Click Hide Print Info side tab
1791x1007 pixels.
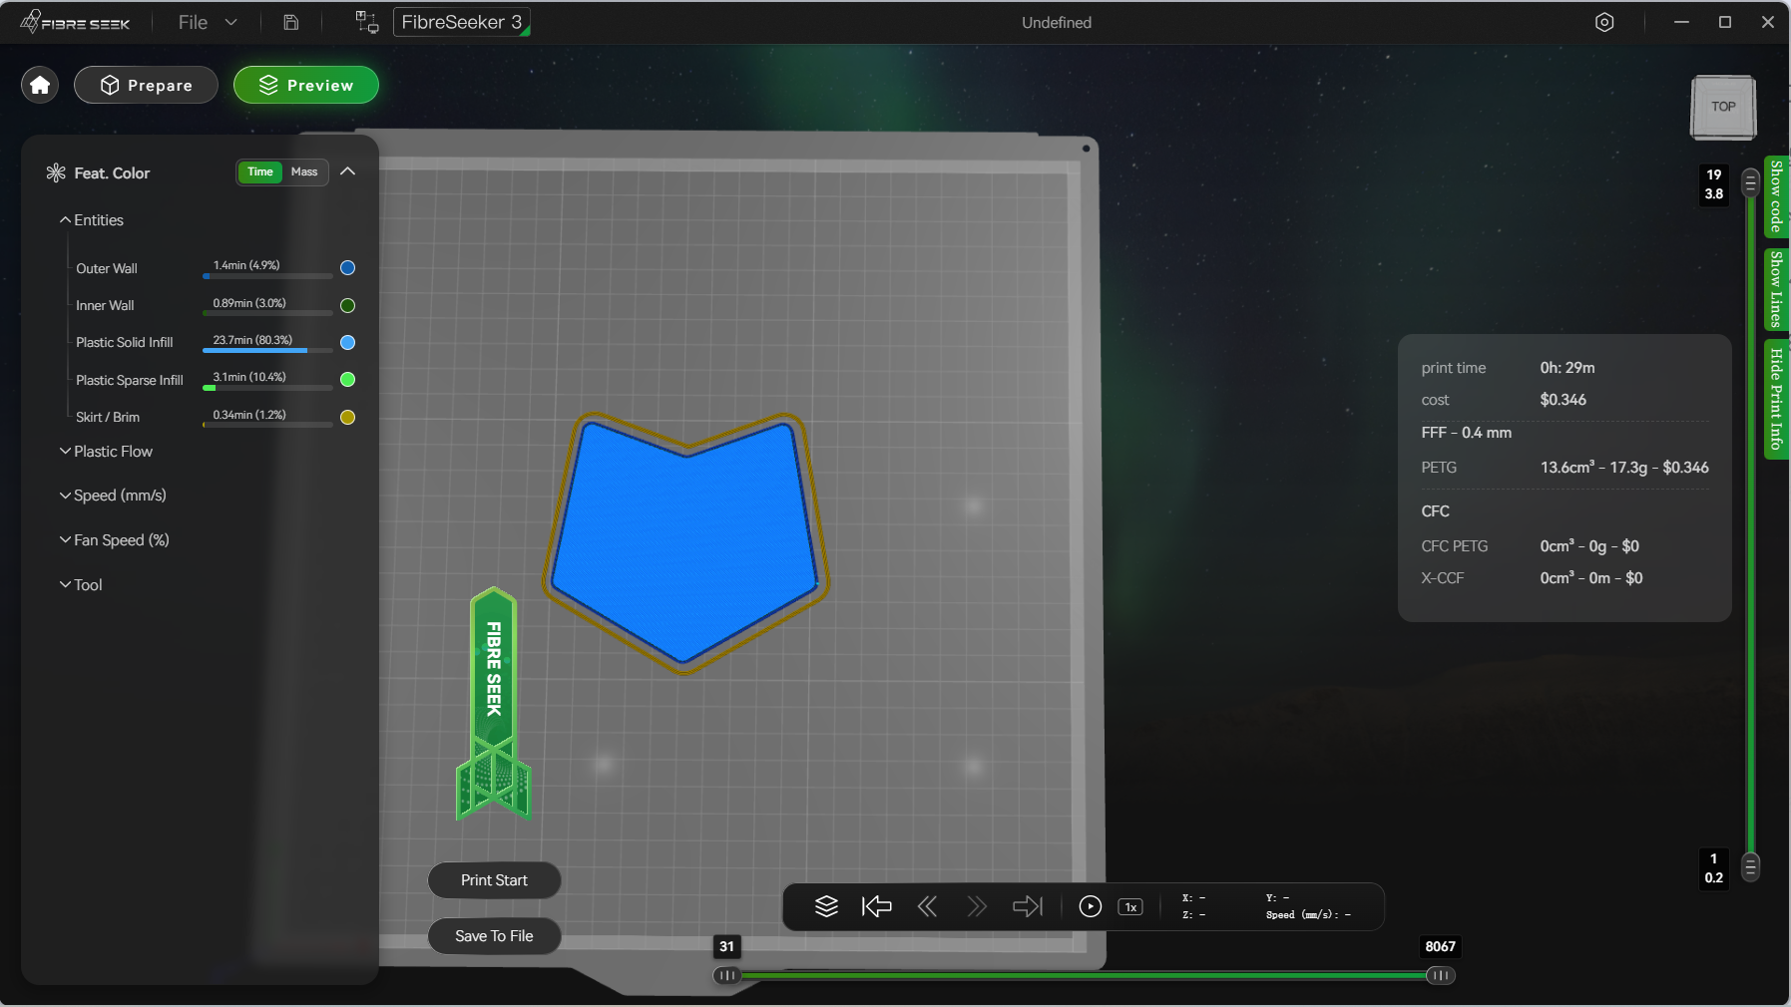coord(1776,399)
